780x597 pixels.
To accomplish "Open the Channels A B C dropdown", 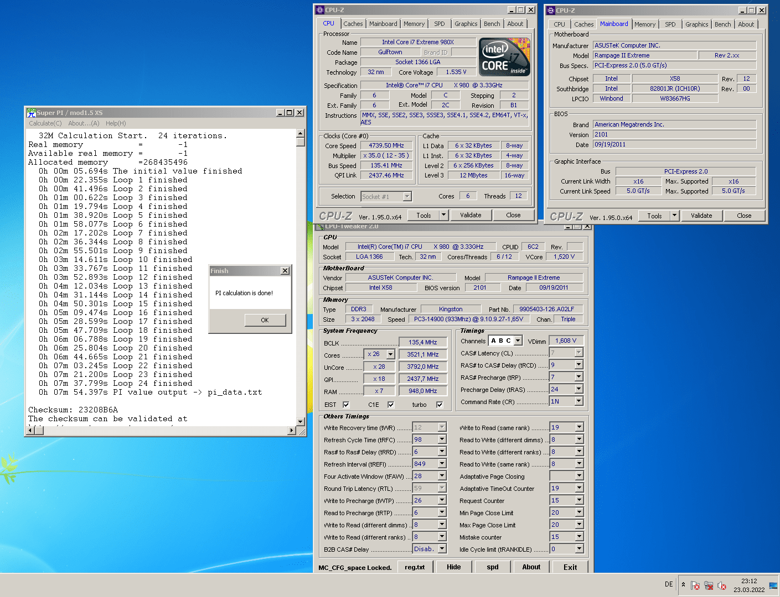I will (x=518, y=341).
